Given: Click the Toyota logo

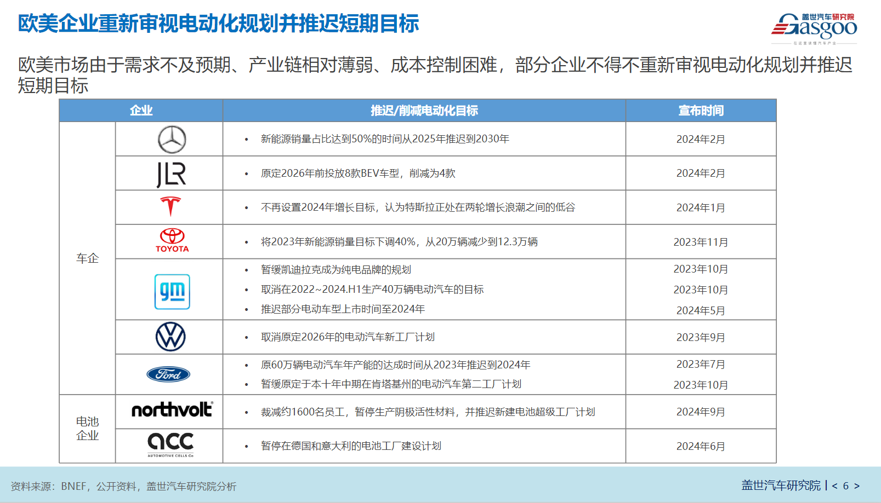Looking at the screenshot, I should pyautogui.click(x=172, y=240).
